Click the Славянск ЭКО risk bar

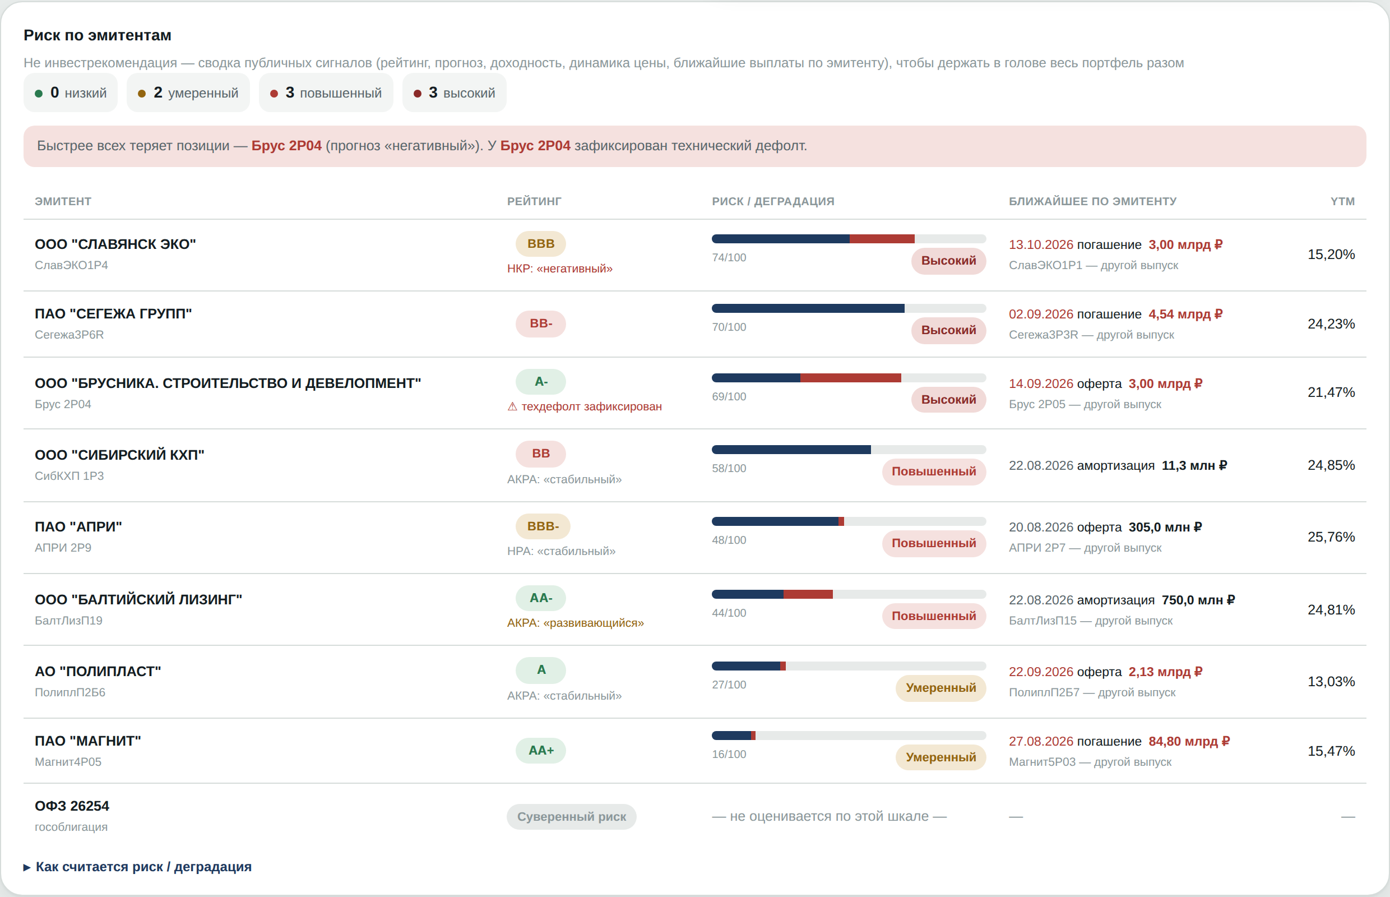click(849, 239)
